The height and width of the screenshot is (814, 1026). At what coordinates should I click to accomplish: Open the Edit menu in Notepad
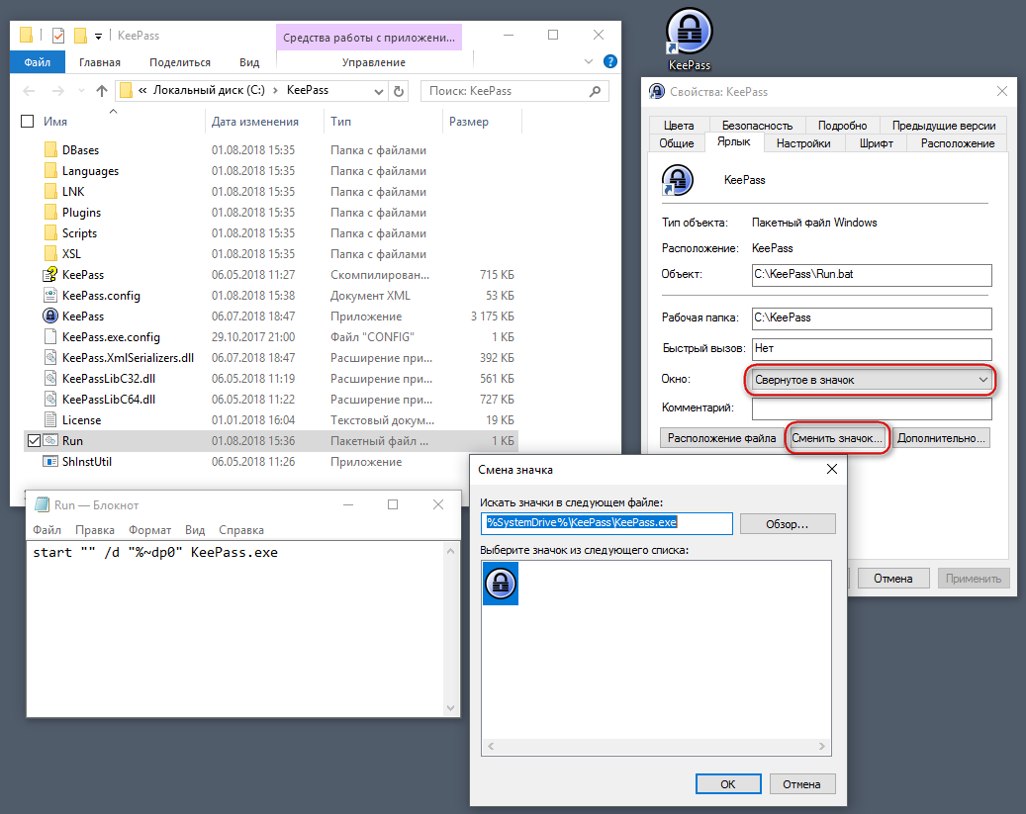[x=95, y=530]
